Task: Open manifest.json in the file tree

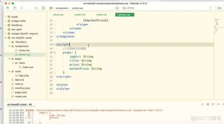Action: (23, 88)
